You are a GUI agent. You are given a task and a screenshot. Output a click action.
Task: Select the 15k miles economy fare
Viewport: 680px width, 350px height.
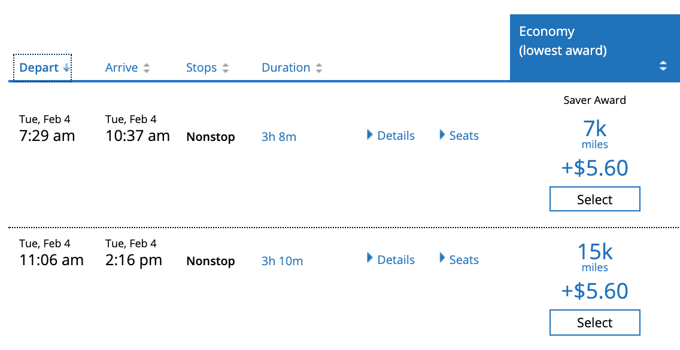[594, 323]
